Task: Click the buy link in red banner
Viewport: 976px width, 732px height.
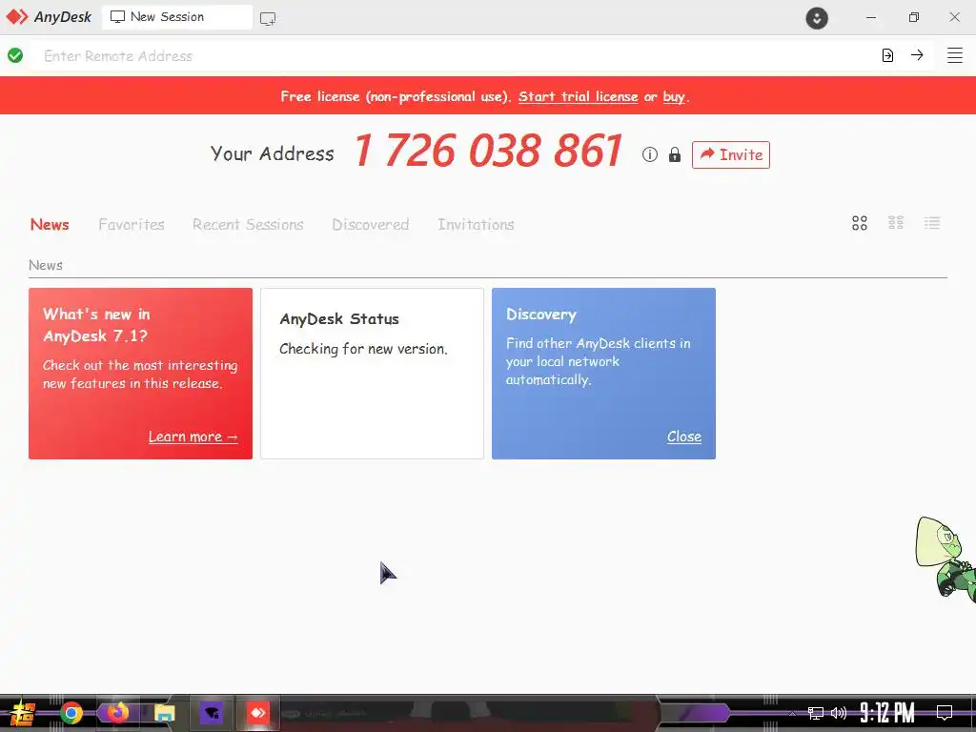Action: coord(674,96)
